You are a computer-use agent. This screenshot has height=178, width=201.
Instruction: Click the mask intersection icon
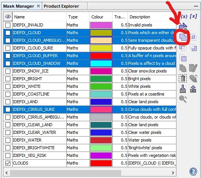click(193, 37)
